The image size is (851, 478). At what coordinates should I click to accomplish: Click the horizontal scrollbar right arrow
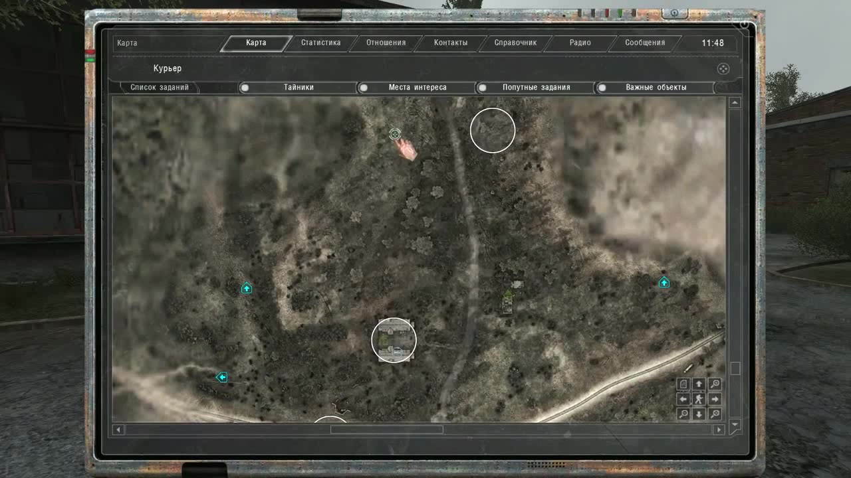pyautogui.click(x=719, y=430)
